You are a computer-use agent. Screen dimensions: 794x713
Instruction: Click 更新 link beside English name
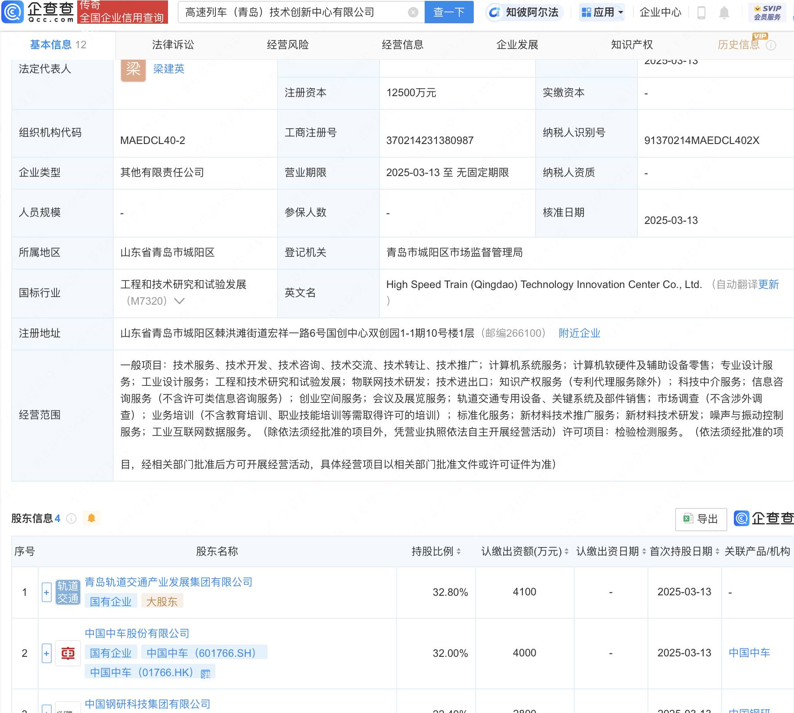pos(769,284)
